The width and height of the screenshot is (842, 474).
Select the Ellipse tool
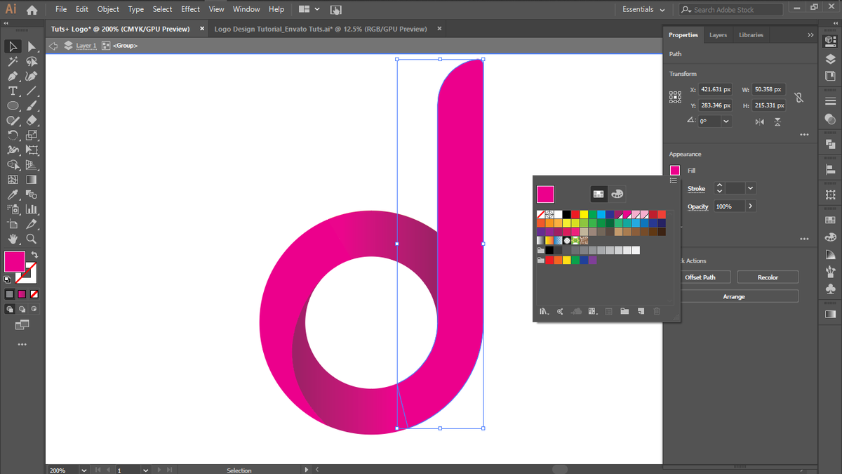(x=13, y=106)
